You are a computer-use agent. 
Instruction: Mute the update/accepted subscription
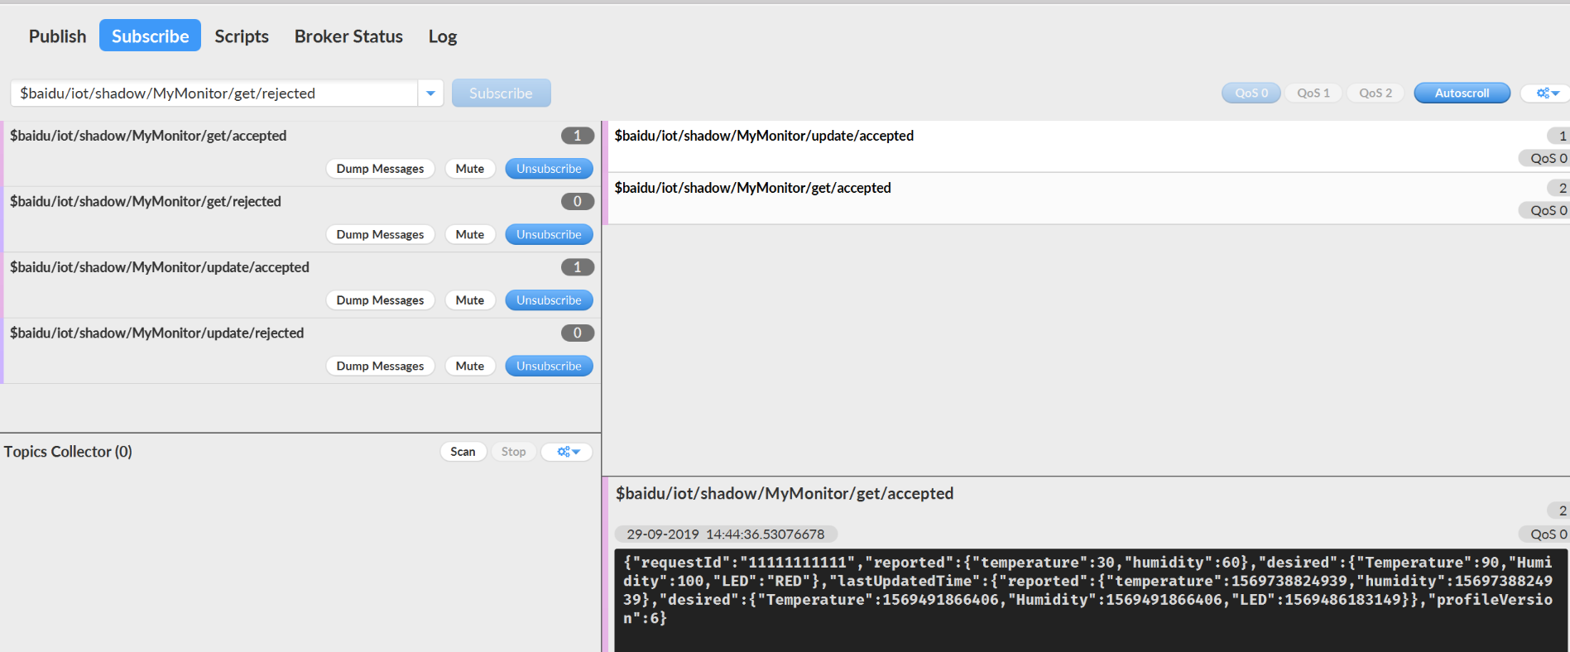(x=470, y=300)
